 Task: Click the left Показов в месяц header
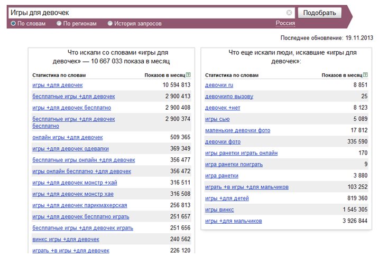click(165, 75)
